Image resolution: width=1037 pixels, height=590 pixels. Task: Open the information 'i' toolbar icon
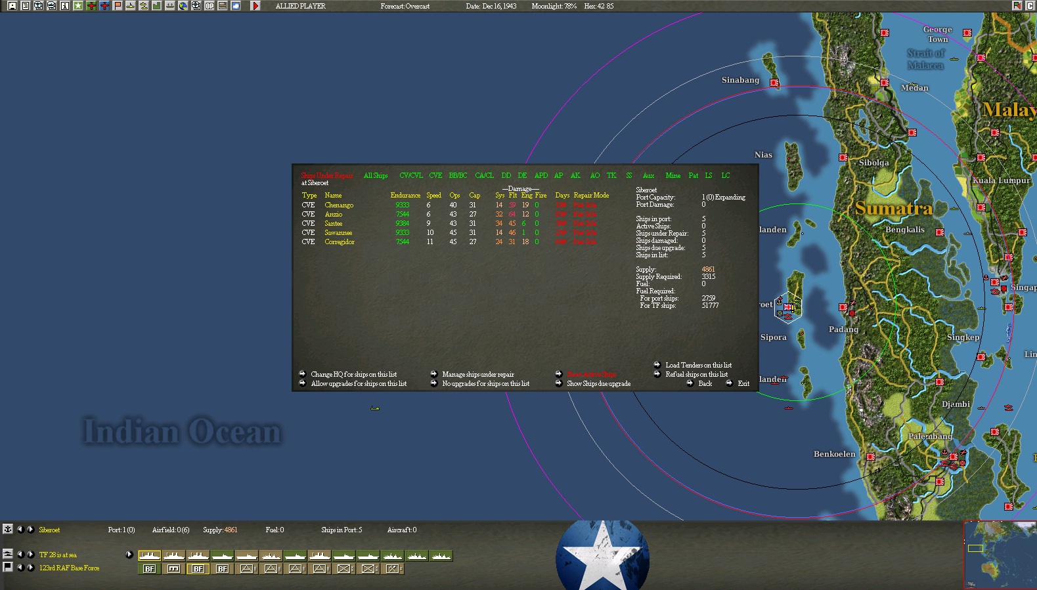coord(64,6)
